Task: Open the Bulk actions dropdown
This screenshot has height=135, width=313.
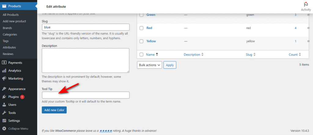Action: [x=149, y=65]
